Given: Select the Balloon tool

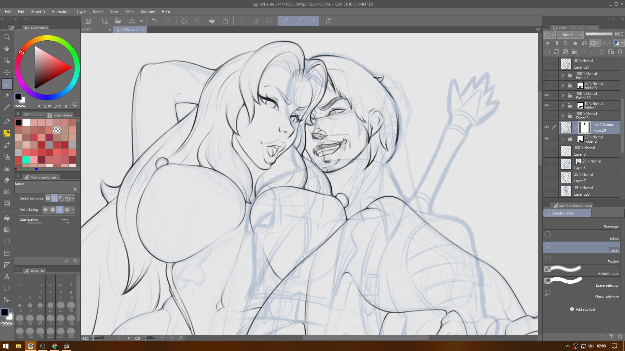Looking at the screenshot, I should 7,289.
